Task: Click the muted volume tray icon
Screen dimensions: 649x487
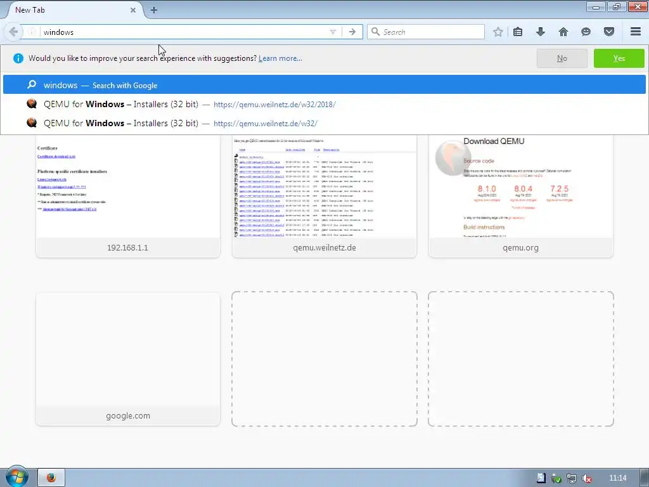Action: tap(586, 478)
